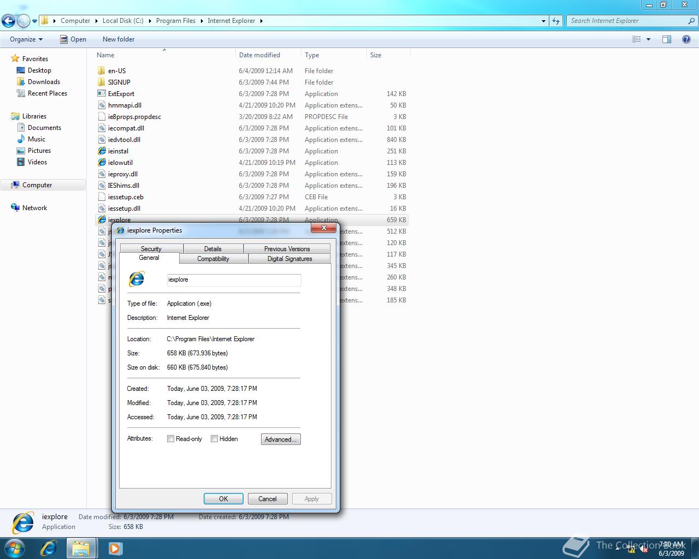Switch to the General tab
699x559 pixels.
click(x=149, y=258)
